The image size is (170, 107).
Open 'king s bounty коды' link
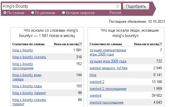point(27,86)
